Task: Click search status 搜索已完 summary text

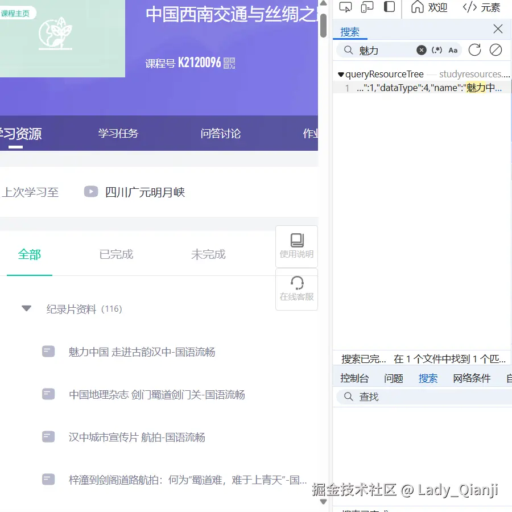Action: (x=364, y=359)
